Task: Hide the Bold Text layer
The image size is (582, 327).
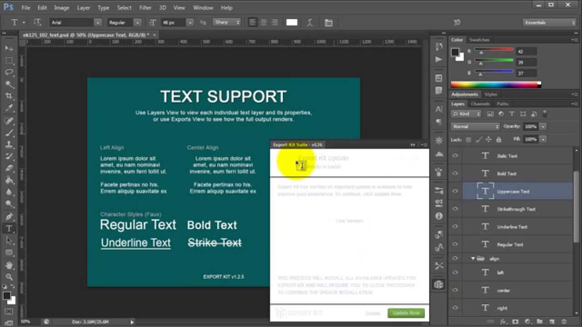Action: 455,173
